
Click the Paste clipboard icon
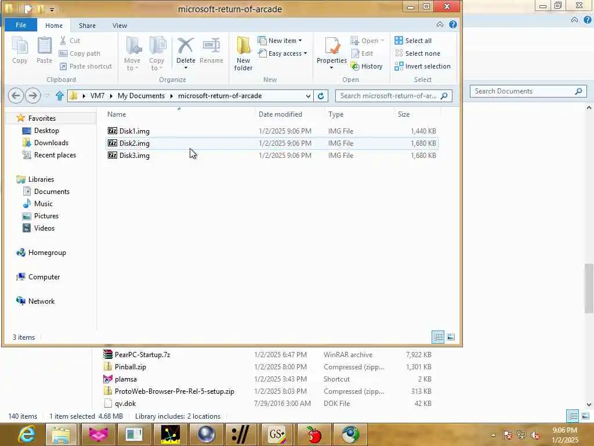(44, 50)
